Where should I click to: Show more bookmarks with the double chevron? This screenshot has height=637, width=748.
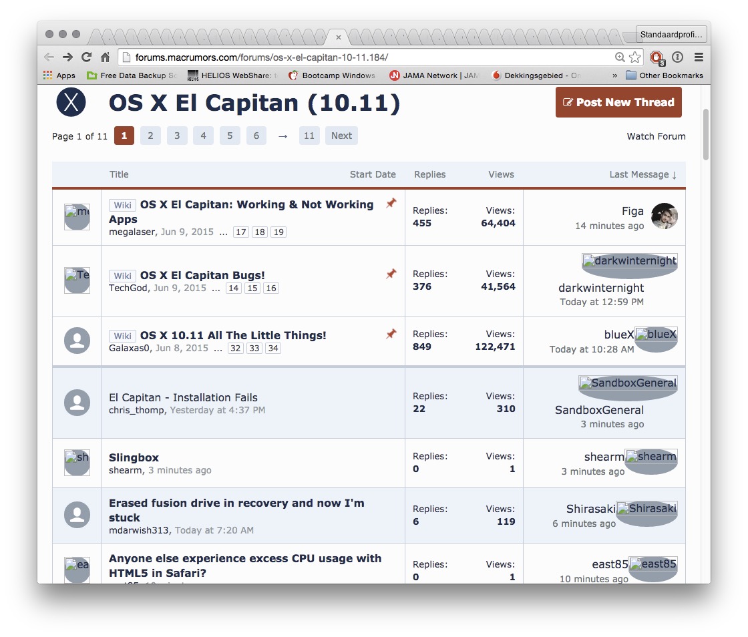point(614,75)
